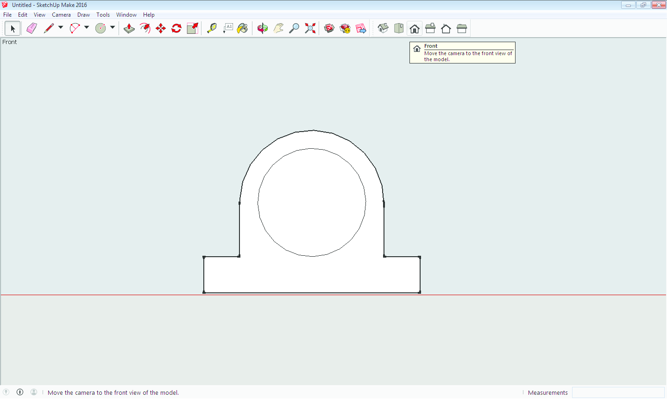Viewport: 667px width, 417px height.
Task: Open the Draw menu
Action: pos(83,15)
